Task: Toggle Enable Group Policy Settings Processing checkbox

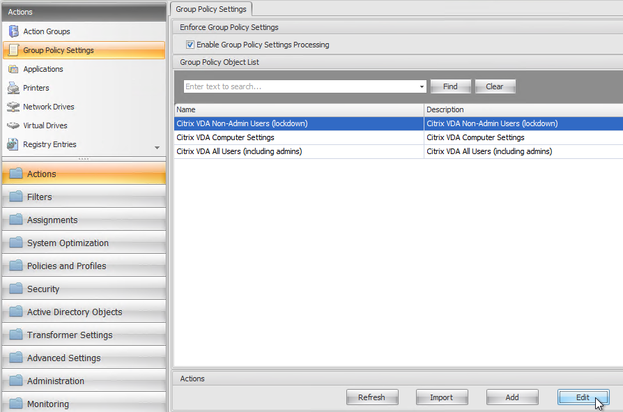Action: pos(190,45)
